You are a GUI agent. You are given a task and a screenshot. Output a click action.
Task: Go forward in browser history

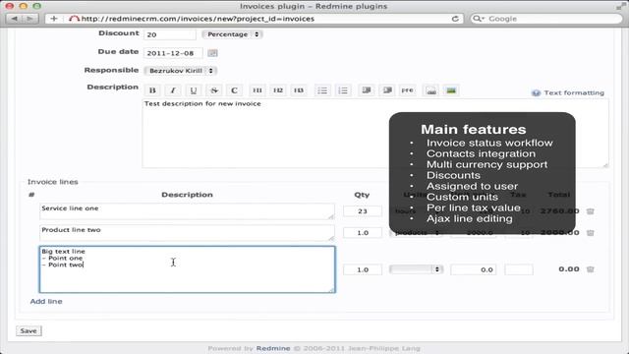[30, 19]
